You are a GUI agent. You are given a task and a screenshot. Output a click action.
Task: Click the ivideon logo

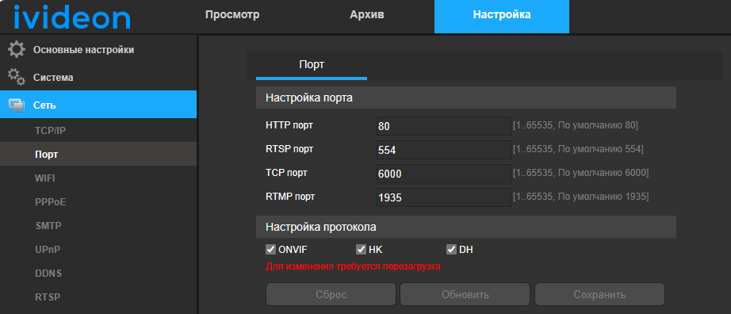coord(72,17)
